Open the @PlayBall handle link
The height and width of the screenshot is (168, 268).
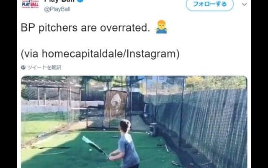pos(57,9)
